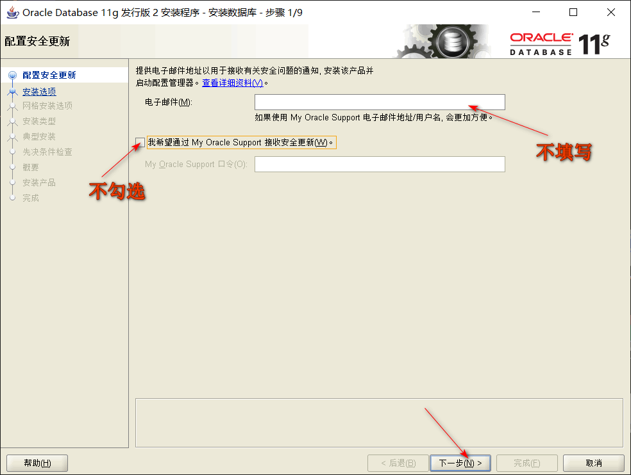Select the 概要 step
This screenshot has width=631, height=475.
31,167
